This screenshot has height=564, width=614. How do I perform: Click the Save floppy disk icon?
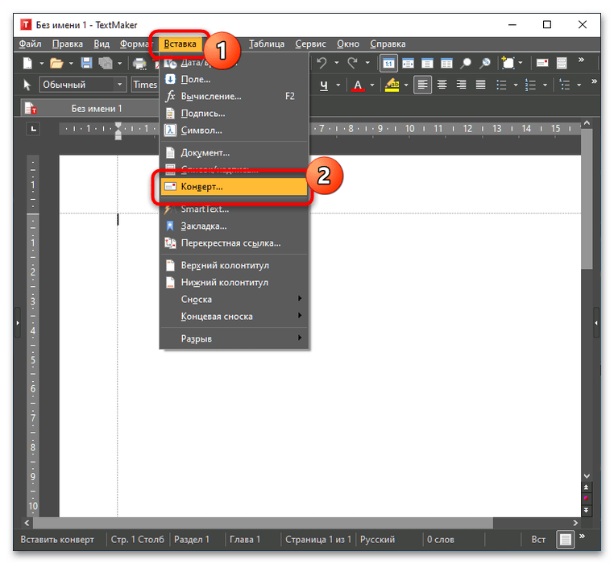86,63
